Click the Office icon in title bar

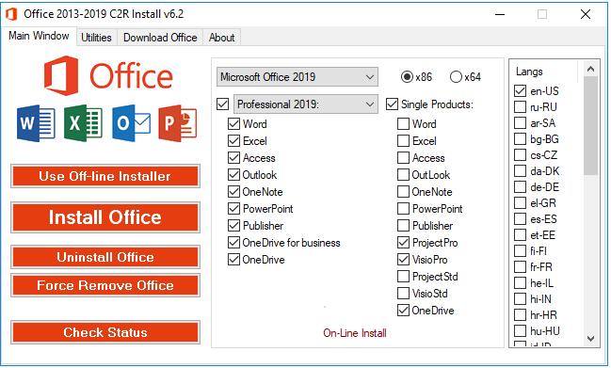(x=11, y=14)
